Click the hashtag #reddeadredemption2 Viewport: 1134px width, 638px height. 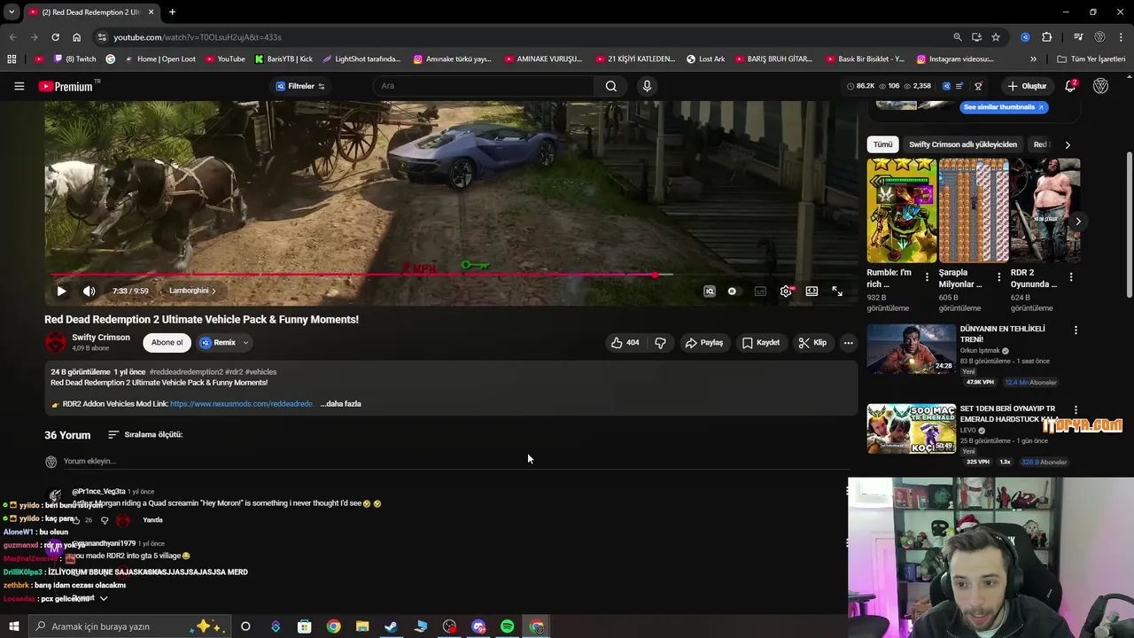coord(186,372)
